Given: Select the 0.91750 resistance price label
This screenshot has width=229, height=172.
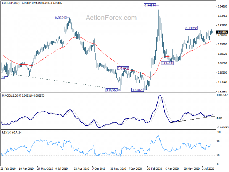Looking at the screenshot, I should (x=191, y=28).
